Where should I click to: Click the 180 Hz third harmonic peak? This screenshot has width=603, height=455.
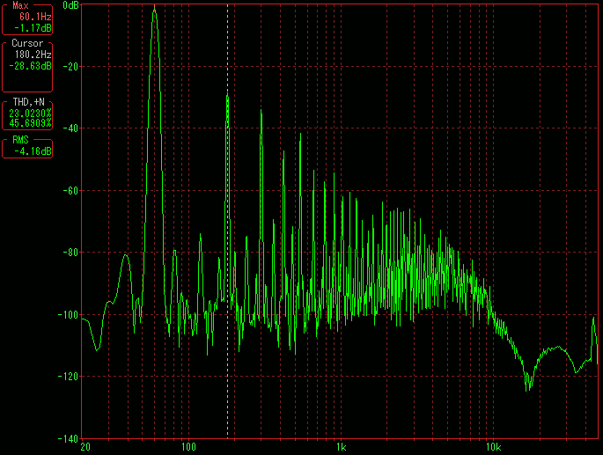click(x=227, y=95)
